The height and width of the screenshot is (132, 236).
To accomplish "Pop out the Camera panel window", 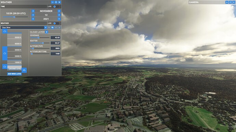I will [x=230, y=2].
